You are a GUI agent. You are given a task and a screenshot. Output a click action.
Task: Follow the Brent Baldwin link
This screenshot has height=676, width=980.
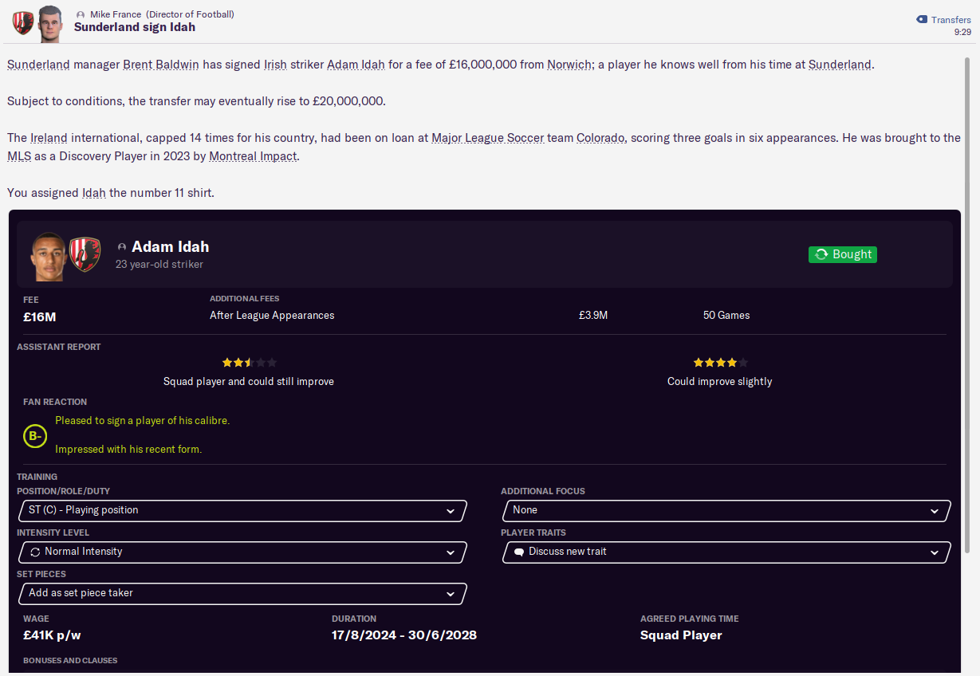161,65
